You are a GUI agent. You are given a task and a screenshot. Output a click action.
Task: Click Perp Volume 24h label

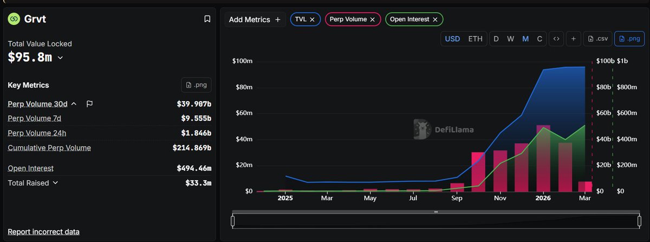pos(37,133)
